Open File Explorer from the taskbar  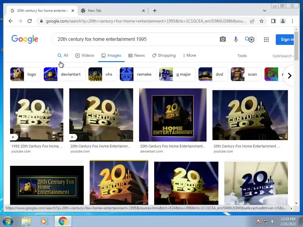26,221
